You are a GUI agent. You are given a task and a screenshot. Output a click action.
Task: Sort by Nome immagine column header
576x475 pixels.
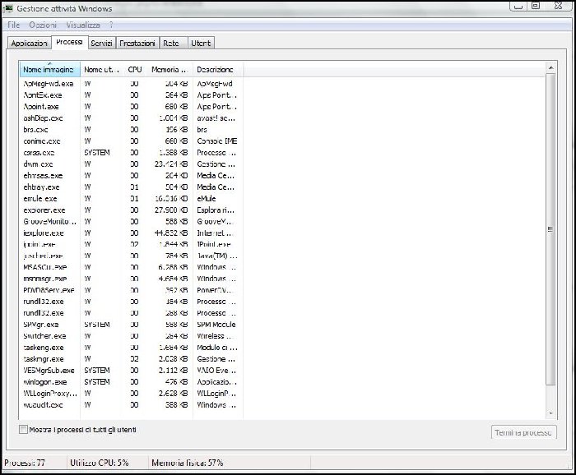(49, 69)
